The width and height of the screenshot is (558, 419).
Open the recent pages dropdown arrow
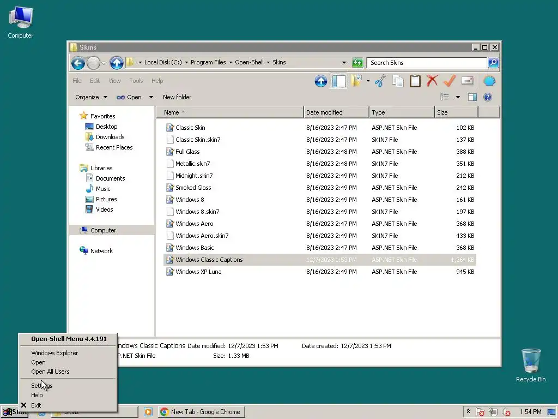click(x=104, y=63)
